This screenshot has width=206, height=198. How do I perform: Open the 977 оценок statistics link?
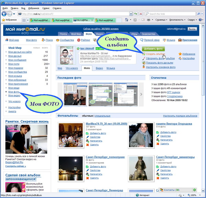173,92
